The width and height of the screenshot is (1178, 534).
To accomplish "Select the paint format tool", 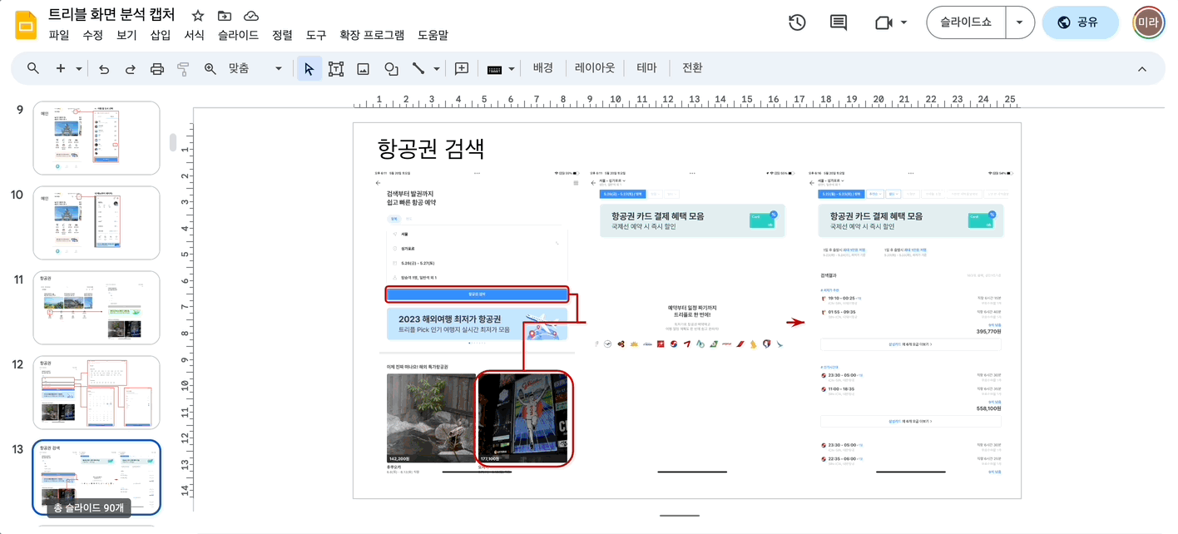I will click(x=183, y=69).
